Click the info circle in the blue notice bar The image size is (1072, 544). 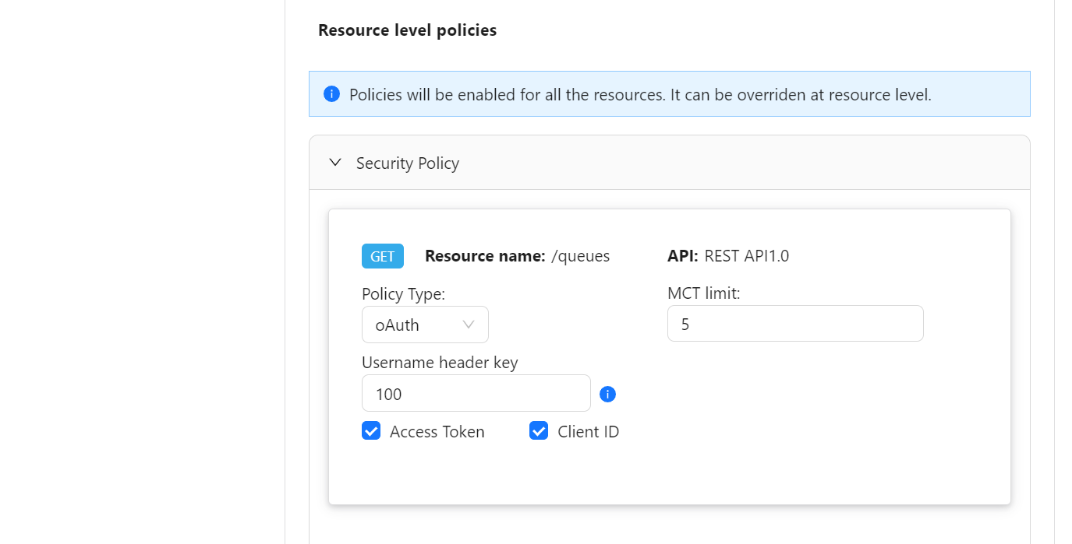point(331,93)
